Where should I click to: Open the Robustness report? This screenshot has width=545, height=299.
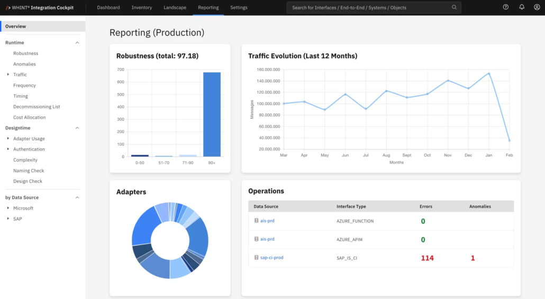pos(26,53)
